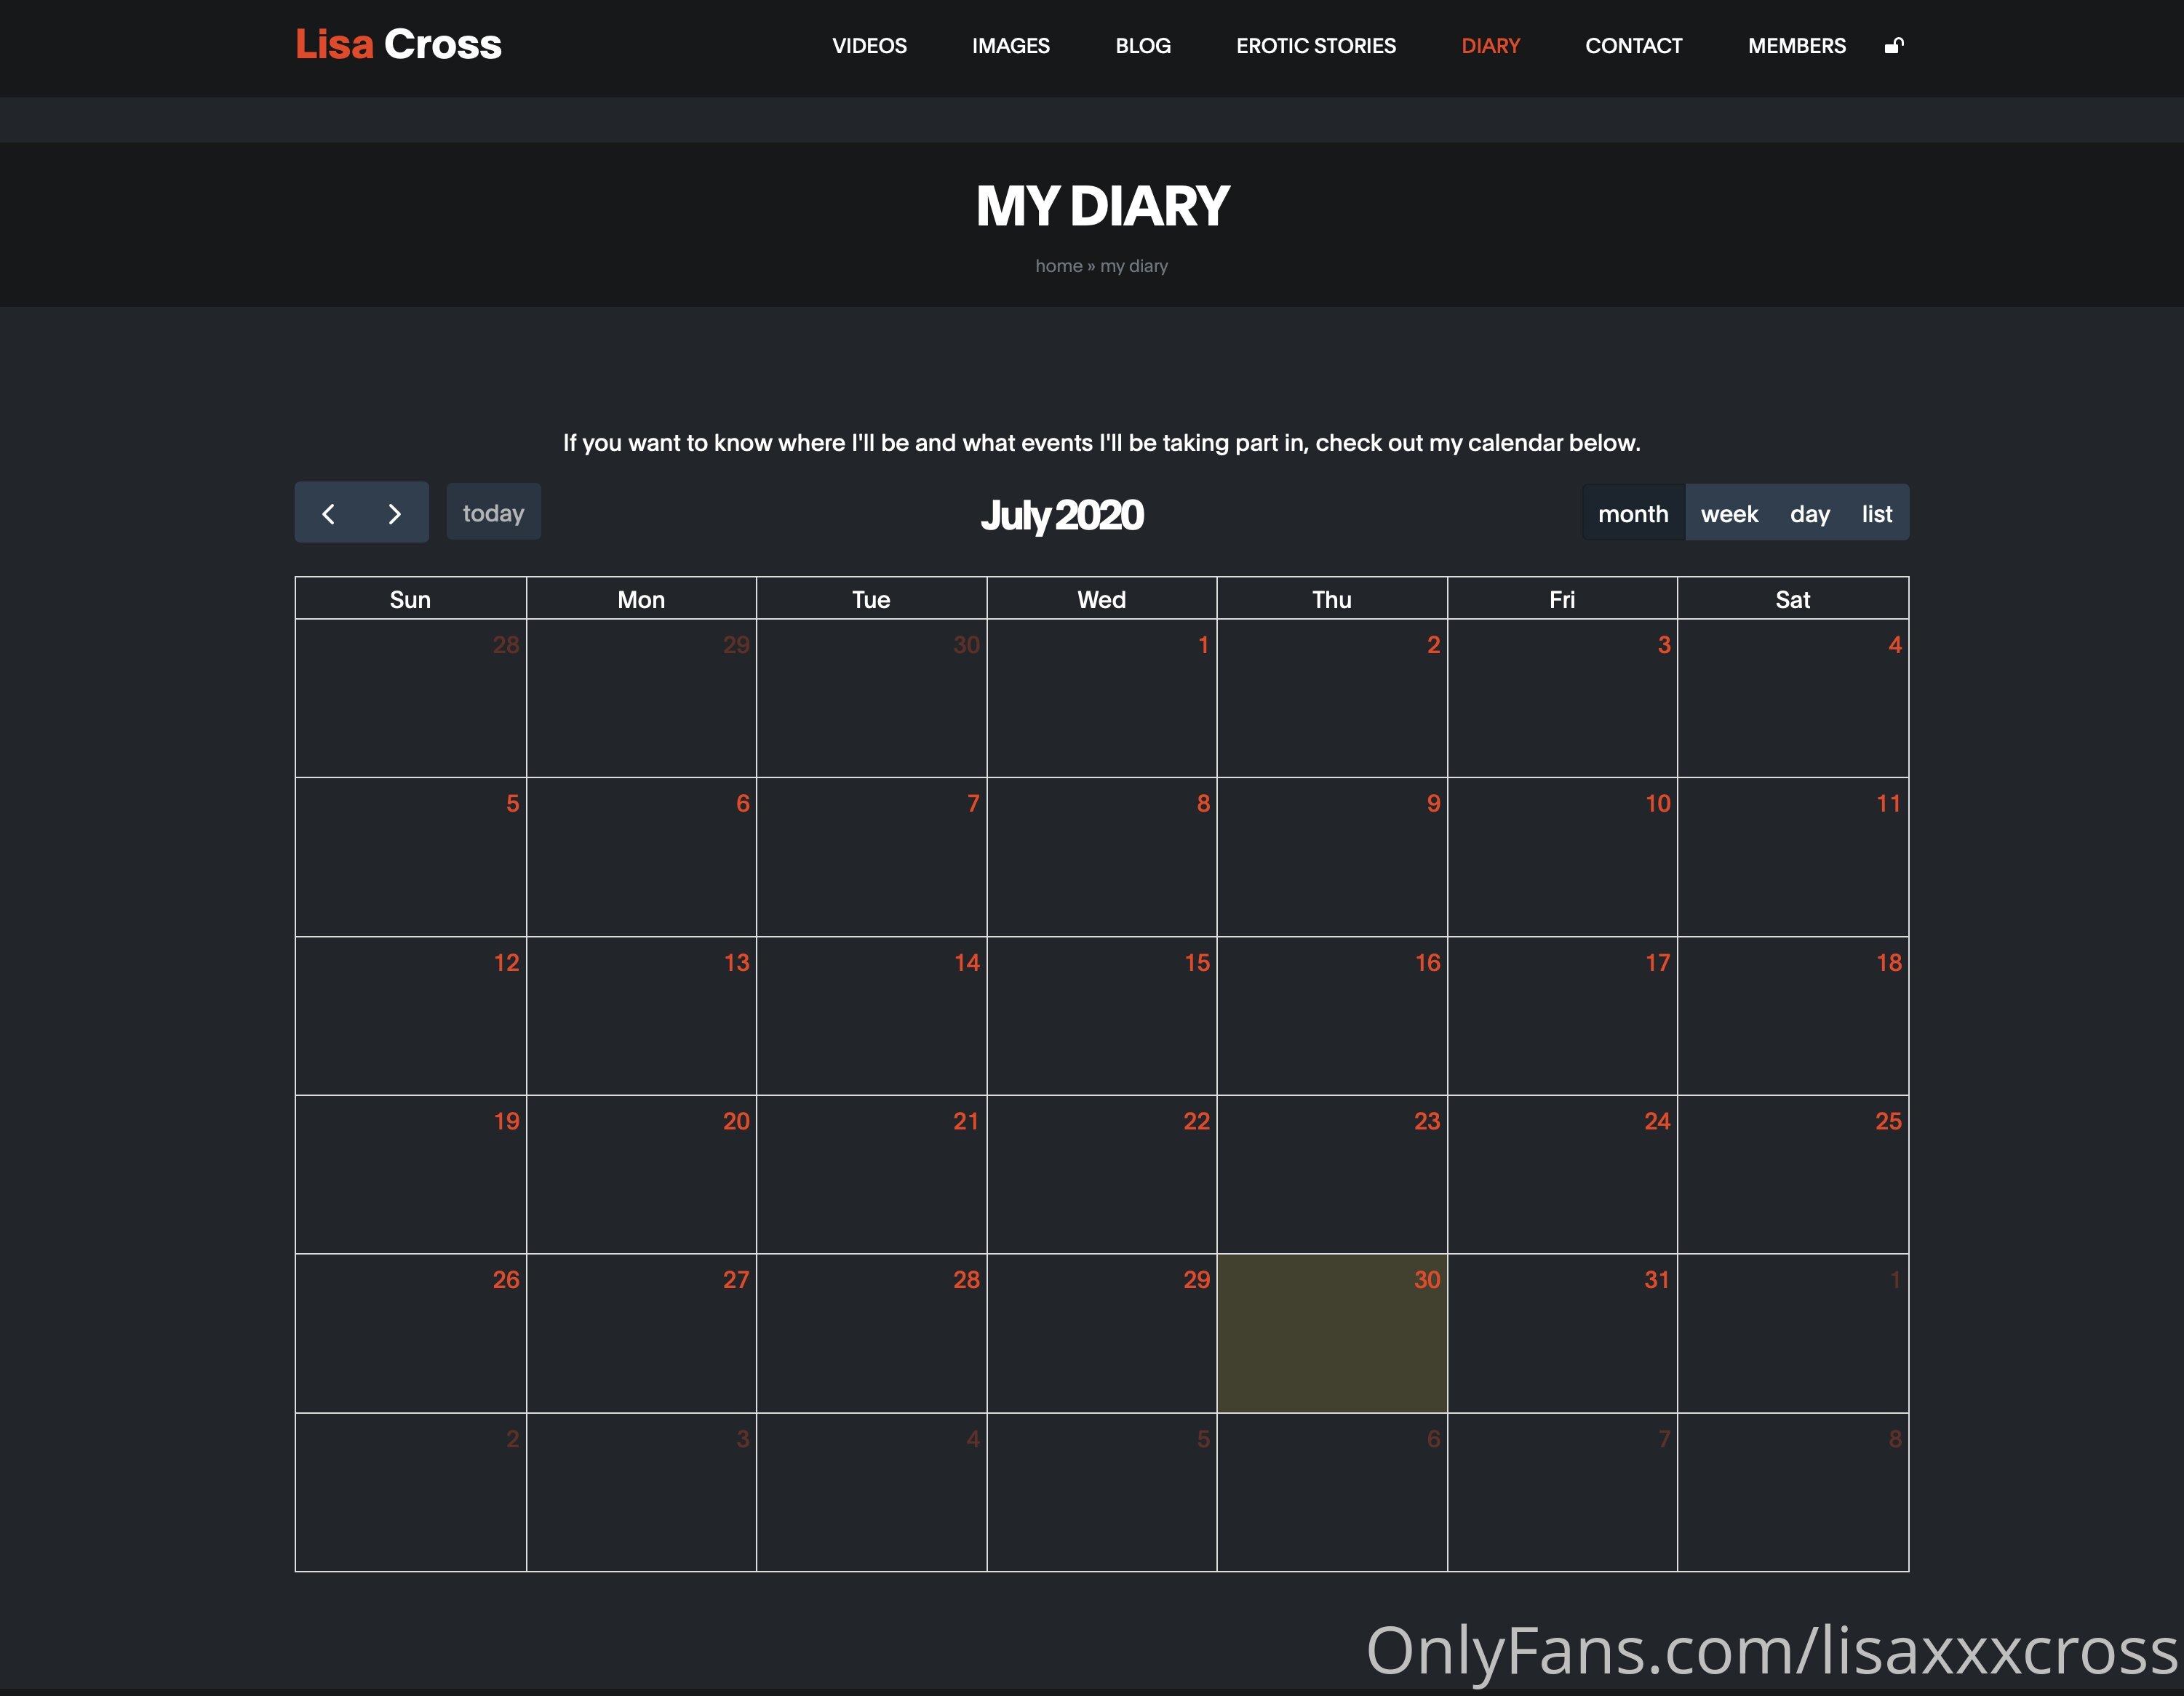The image size is (2184, 1696).
Task: Open the Videos menu item
Action: pyautogui.click(x=869, y=46)
